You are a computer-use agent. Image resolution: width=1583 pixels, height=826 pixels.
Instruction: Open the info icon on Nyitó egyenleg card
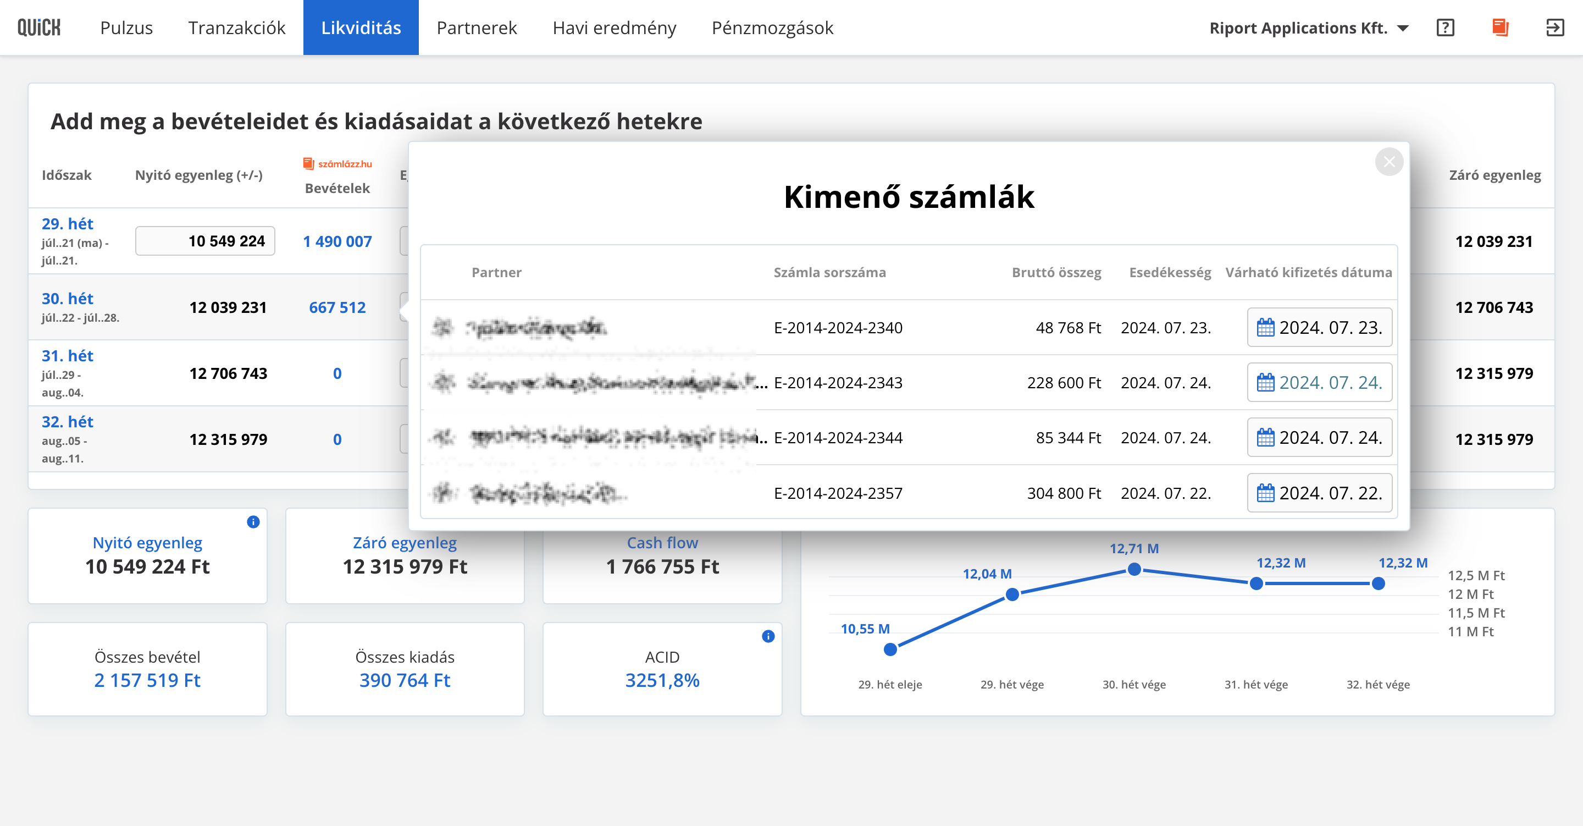tap(253, 522)
